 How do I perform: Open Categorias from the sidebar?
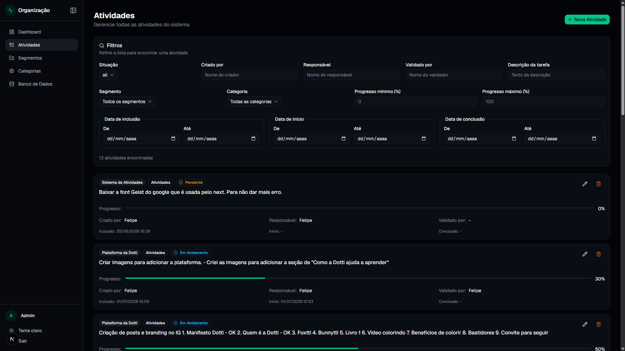(41, 71)
